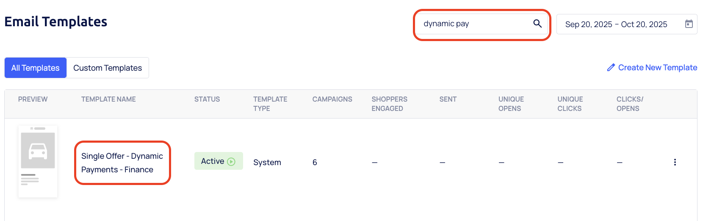
Task: Switch to the All Templates tab
Action: pos(36,68)
